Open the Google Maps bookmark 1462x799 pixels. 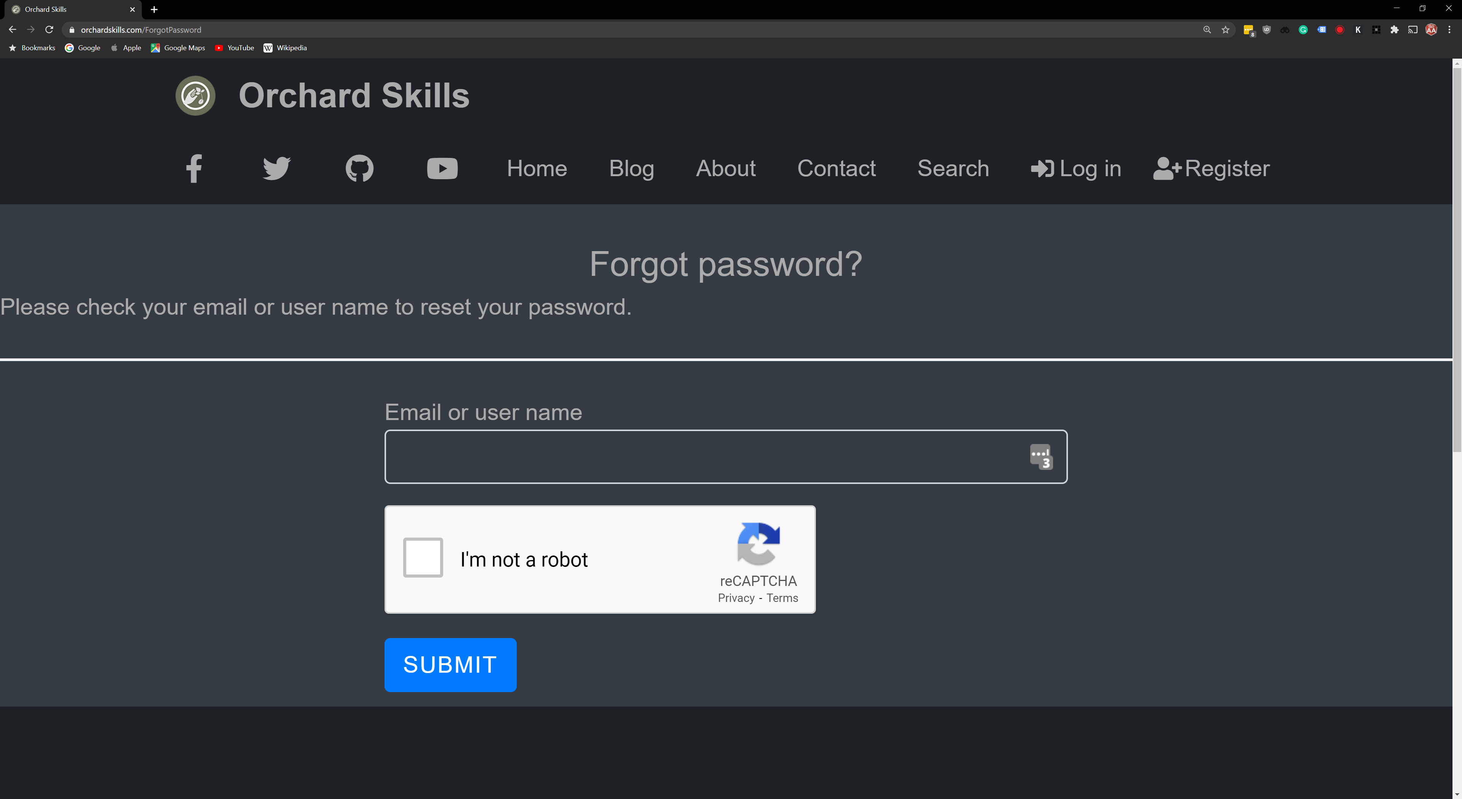tap(178, 48)
